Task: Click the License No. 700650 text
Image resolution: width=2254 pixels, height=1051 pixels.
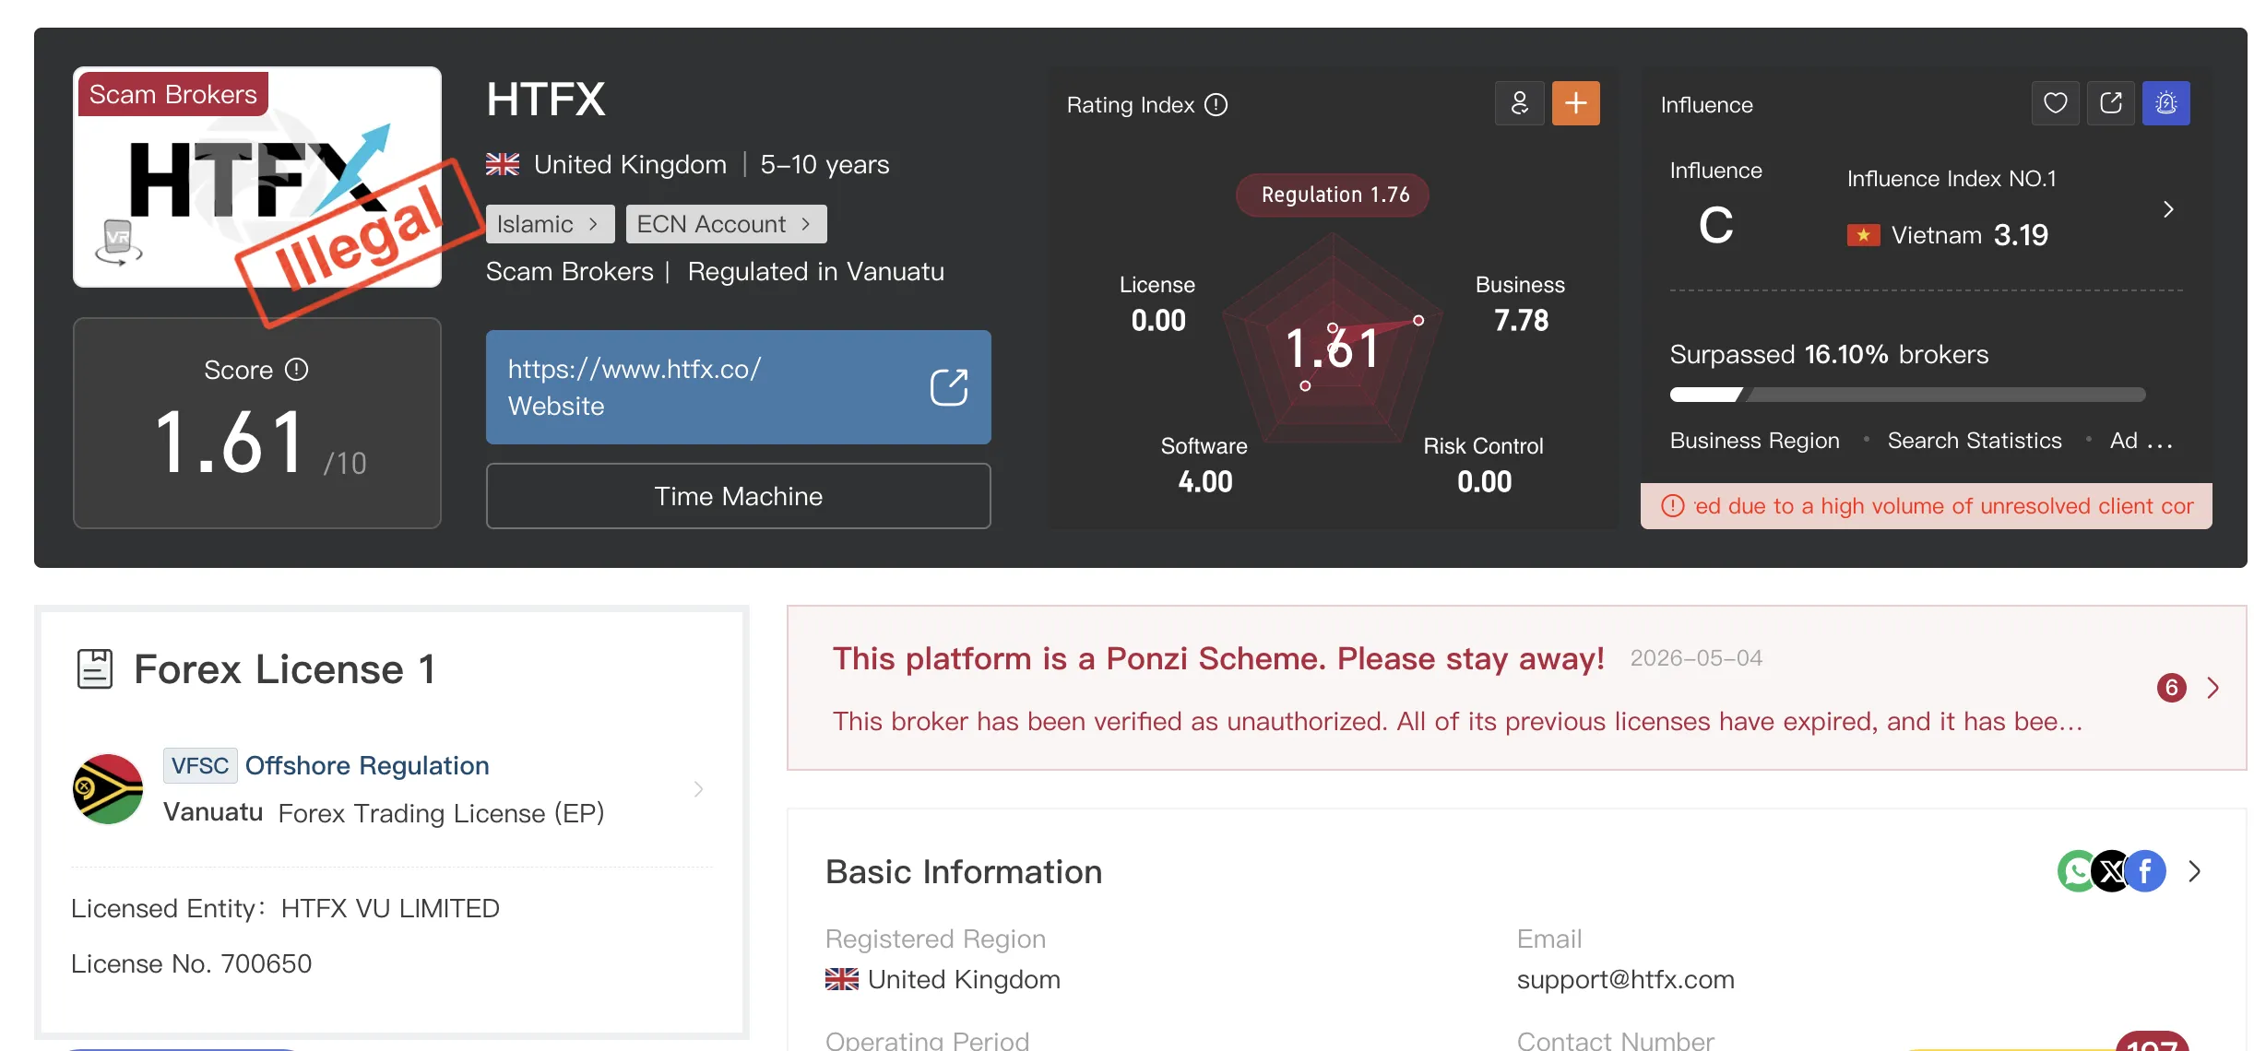Action: tap(192, 963)
